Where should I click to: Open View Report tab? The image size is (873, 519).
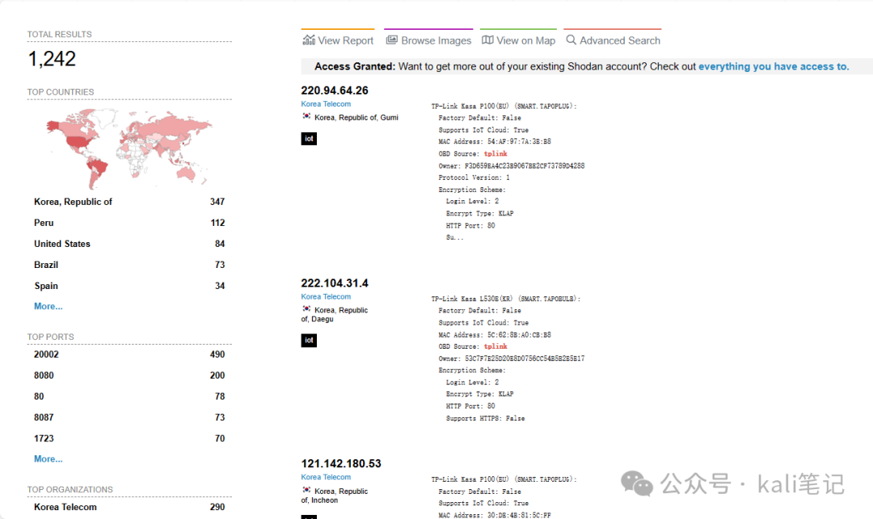(x=338, y=40)
